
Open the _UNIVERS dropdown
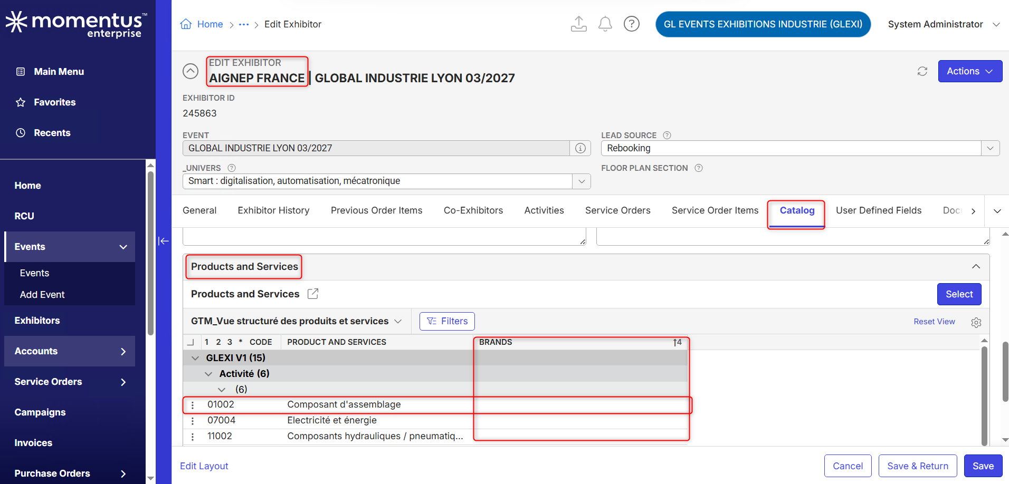[x=582, y=181]
